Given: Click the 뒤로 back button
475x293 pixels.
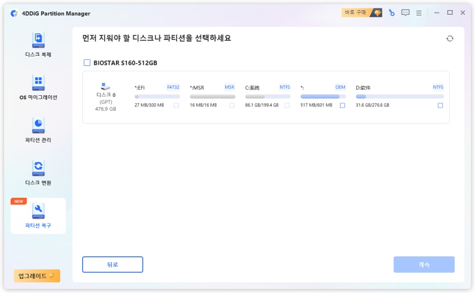Looking at the screenshot, I should click(x=113, y=264).
